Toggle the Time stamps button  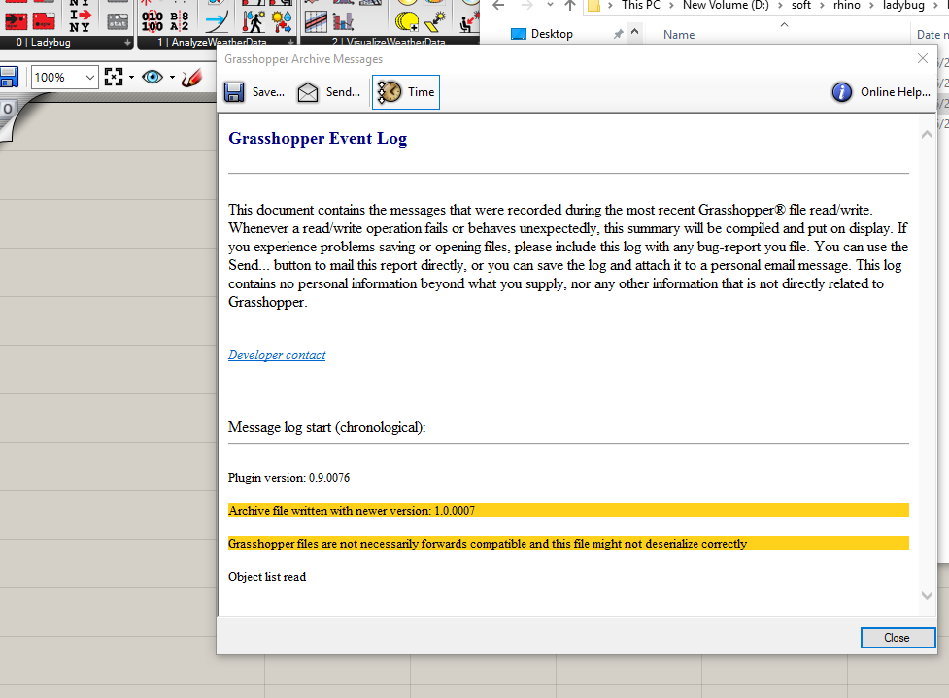405,92
